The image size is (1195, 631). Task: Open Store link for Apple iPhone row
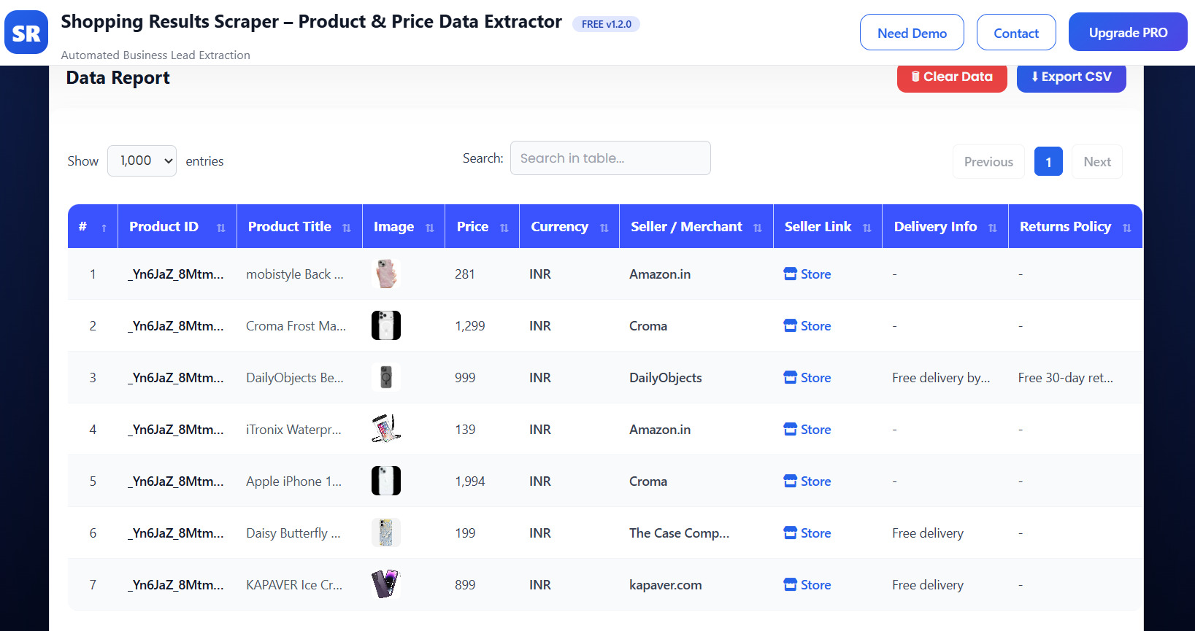[x=807, y=481]
